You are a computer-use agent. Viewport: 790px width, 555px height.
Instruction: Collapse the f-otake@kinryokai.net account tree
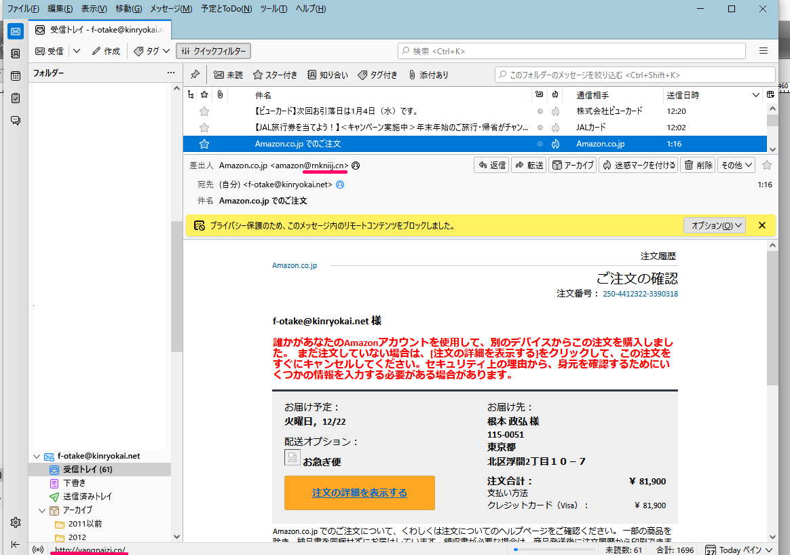click(x=36, y=457)
